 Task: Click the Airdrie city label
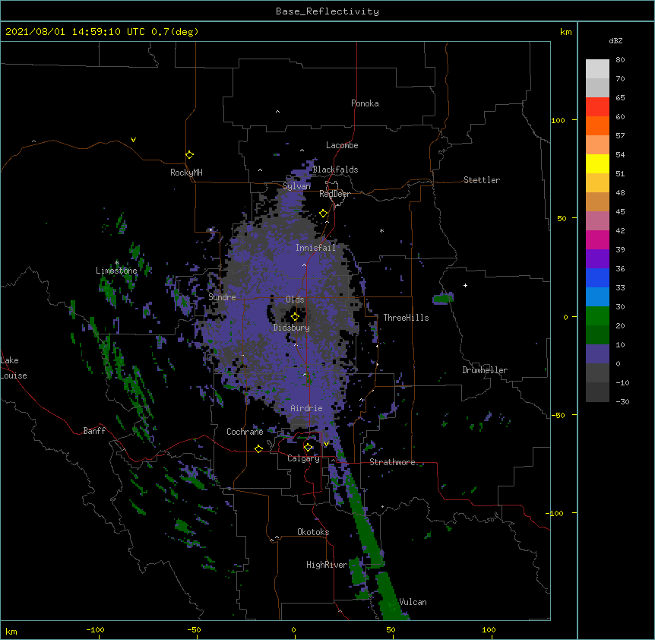click(x=306, y=408)
